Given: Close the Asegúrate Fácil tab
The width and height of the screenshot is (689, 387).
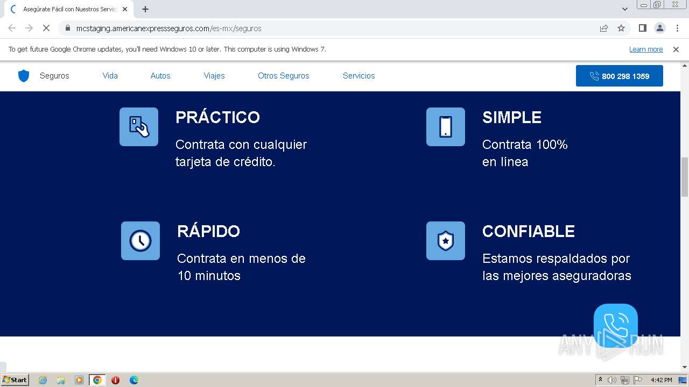Looking at the screenshot, I should (x=125, y=9).
